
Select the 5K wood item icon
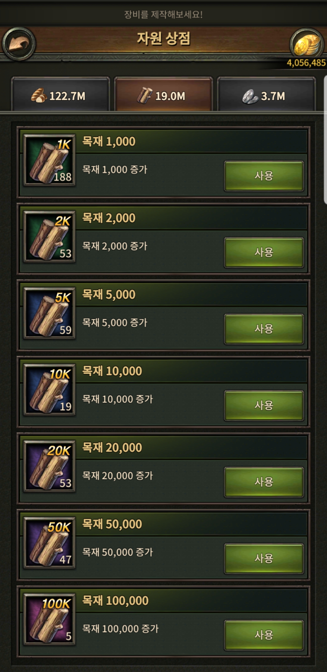point(50,313)
